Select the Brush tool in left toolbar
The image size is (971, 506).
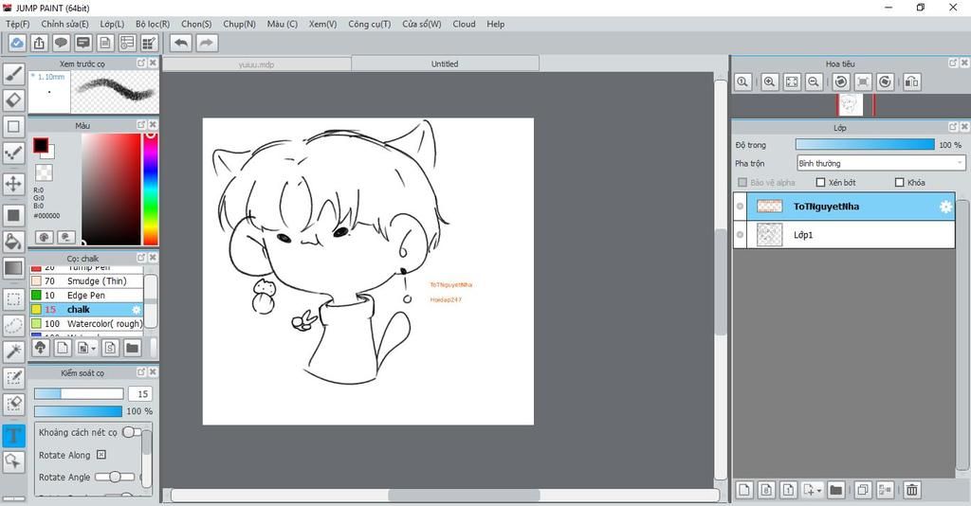[13, 74]
